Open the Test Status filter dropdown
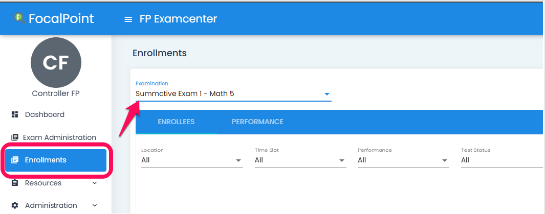The width and height of the screenshot is (545, 214). coord(502,160)
